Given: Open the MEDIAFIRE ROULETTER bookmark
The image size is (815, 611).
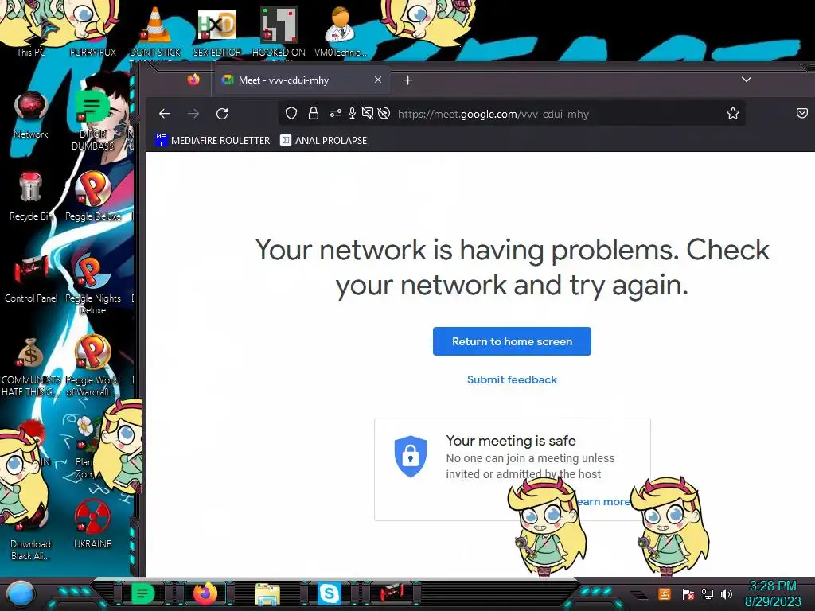Looking at the screenshot, I should pos(213,140).
